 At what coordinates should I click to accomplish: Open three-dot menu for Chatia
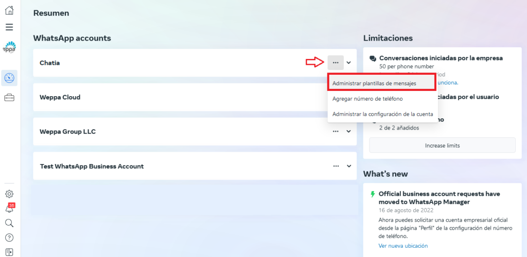336,63
